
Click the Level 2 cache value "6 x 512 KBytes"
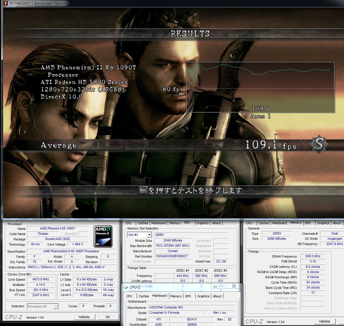coord(87,290)
